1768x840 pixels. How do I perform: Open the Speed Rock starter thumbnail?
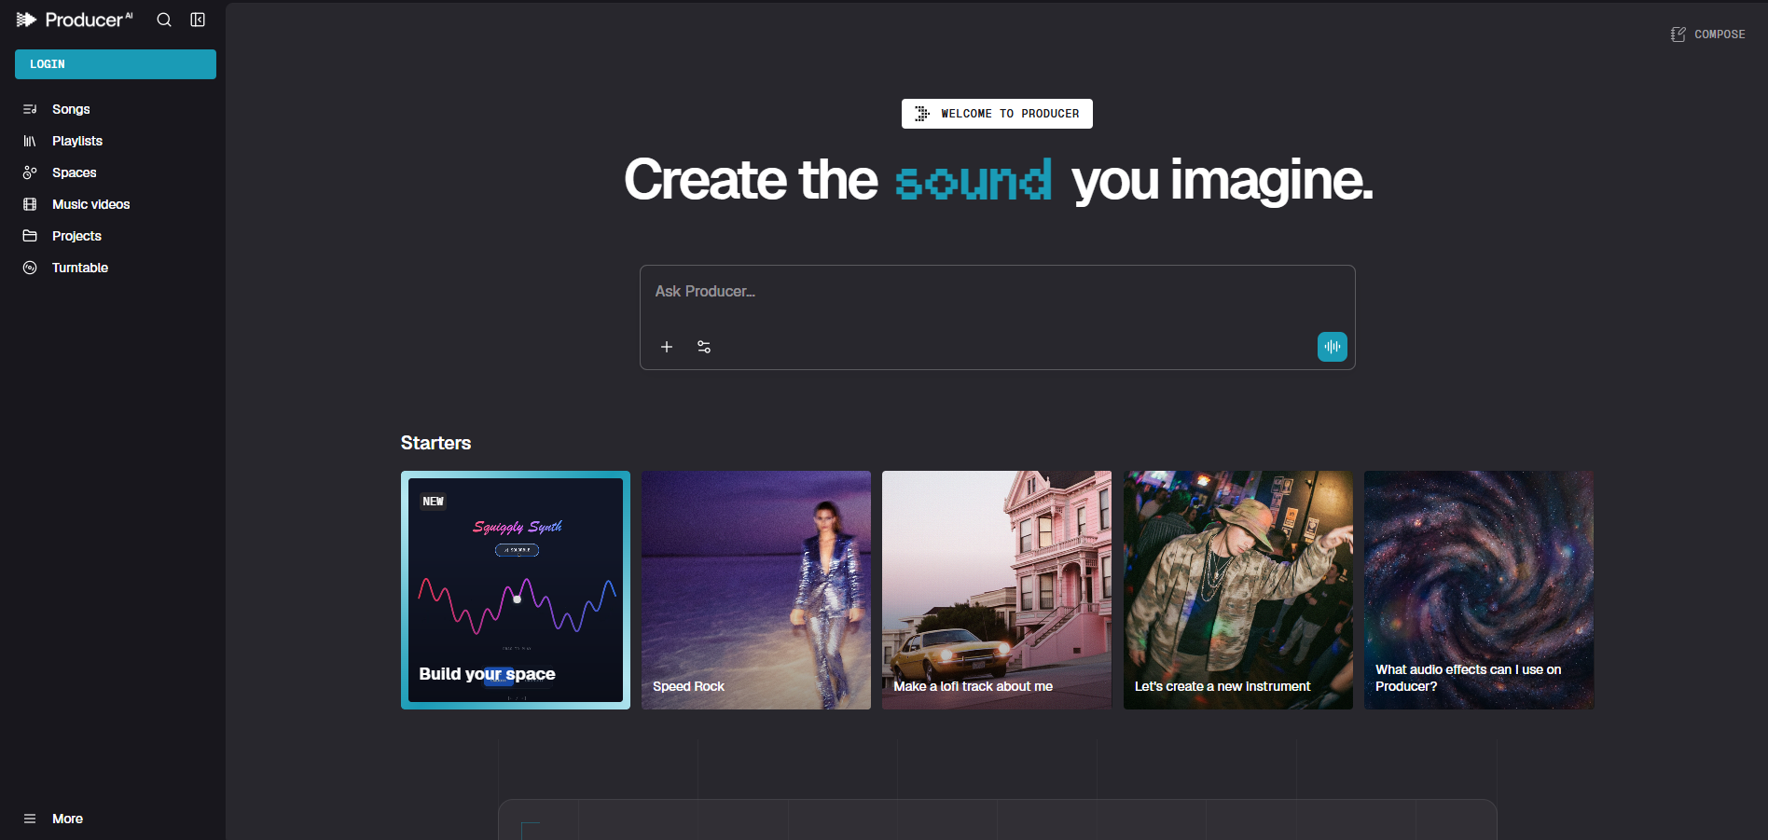pyautogui.click(x=755, y=590)
